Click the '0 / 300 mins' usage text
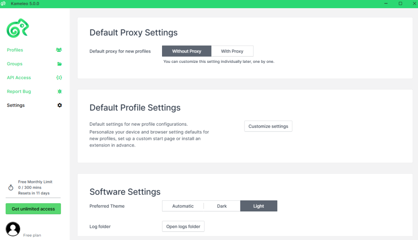 (x=30, y=187)
